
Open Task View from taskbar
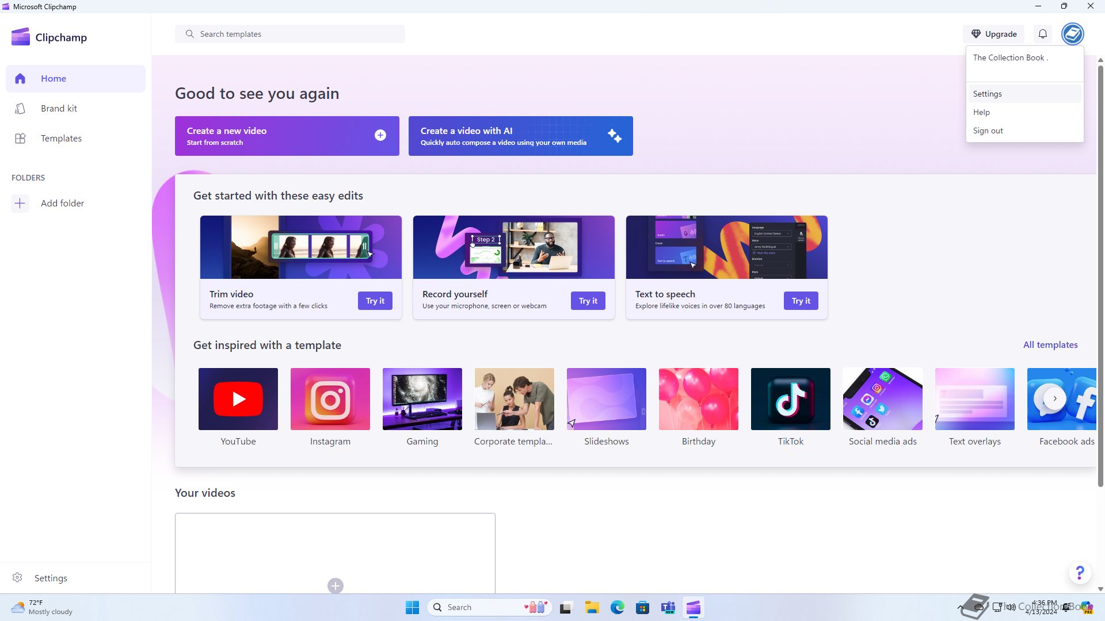click(566, 607)
